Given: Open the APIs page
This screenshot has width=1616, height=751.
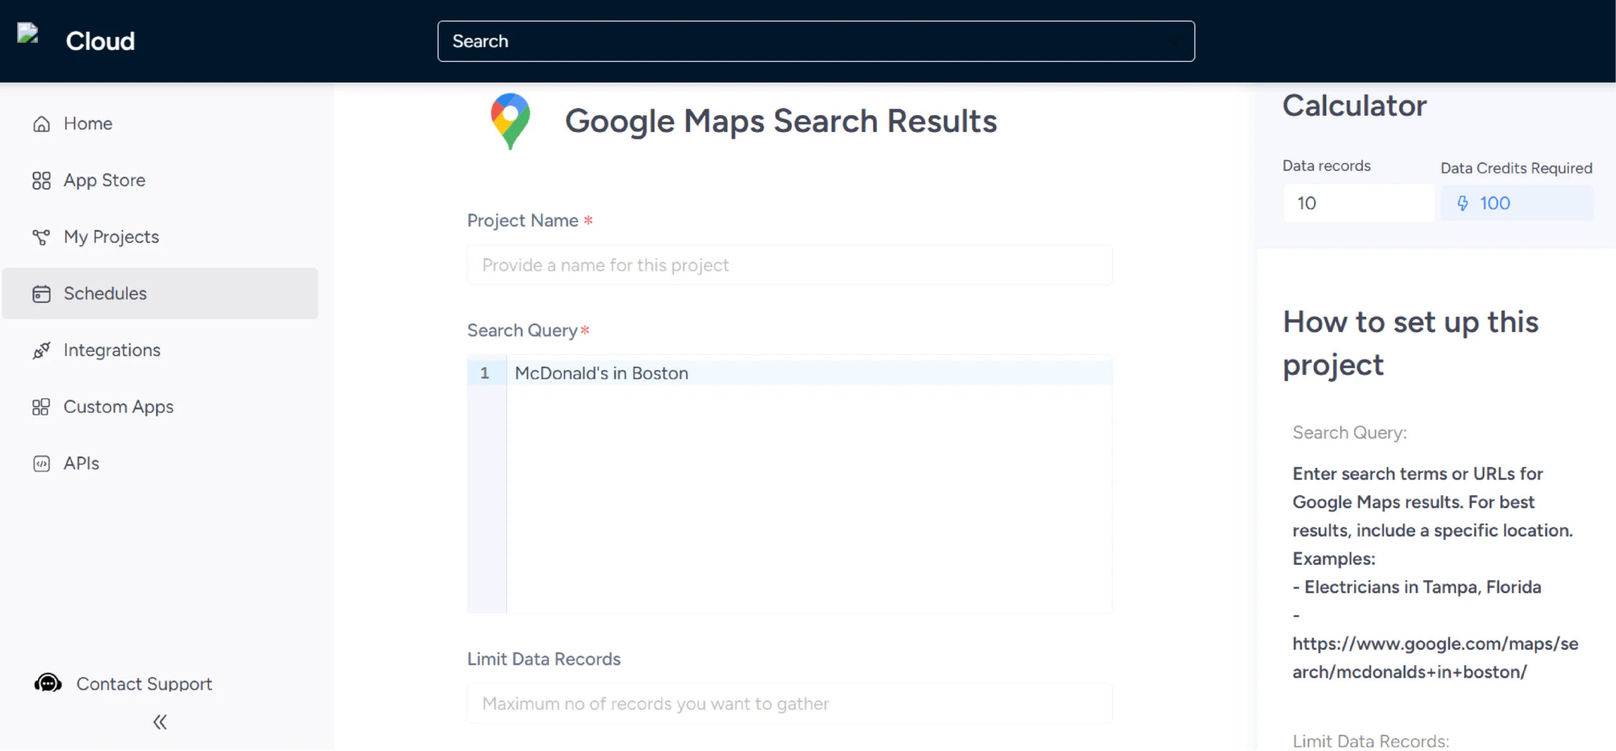Looking at the screenshot, I should click(x=160, y=464).
